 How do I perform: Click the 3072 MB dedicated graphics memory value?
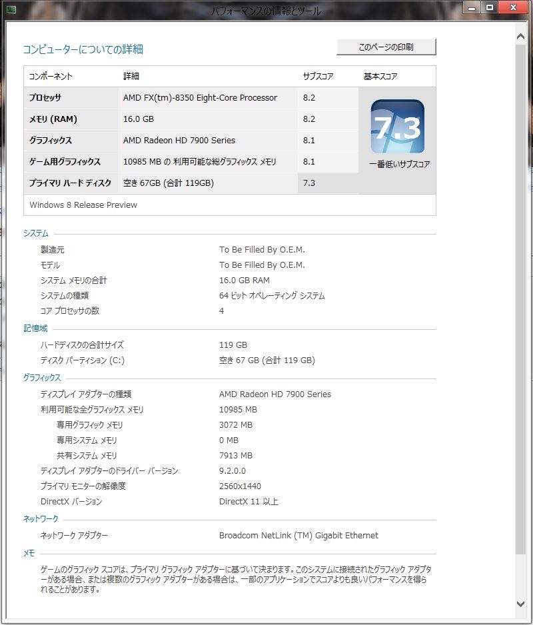pos(236,425)
